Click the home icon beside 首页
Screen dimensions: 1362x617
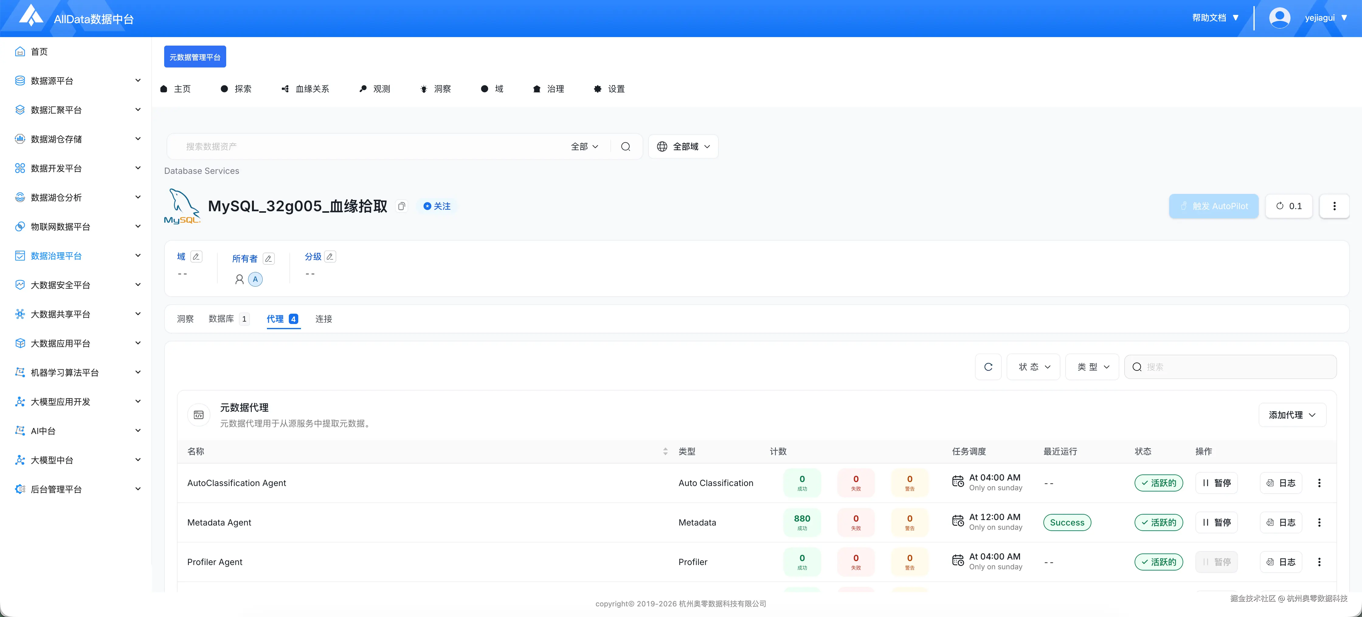[20, 51]
